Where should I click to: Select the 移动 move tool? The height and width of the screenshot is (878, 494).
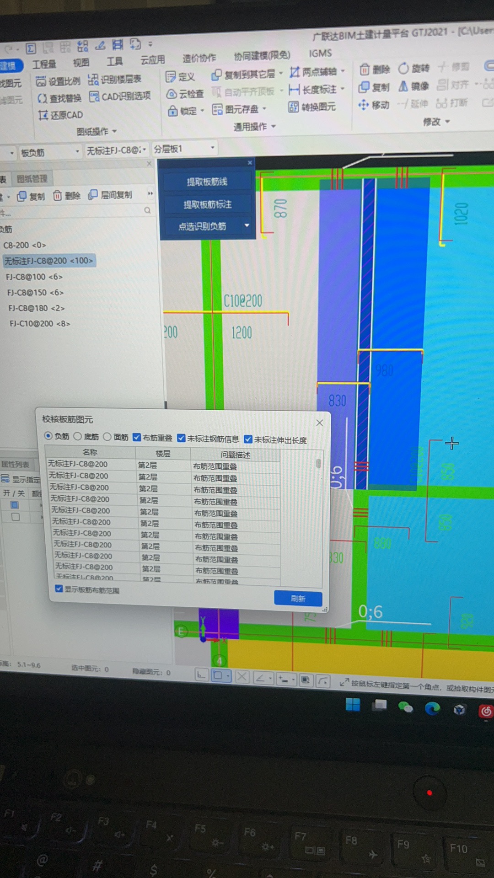[374, 105]
